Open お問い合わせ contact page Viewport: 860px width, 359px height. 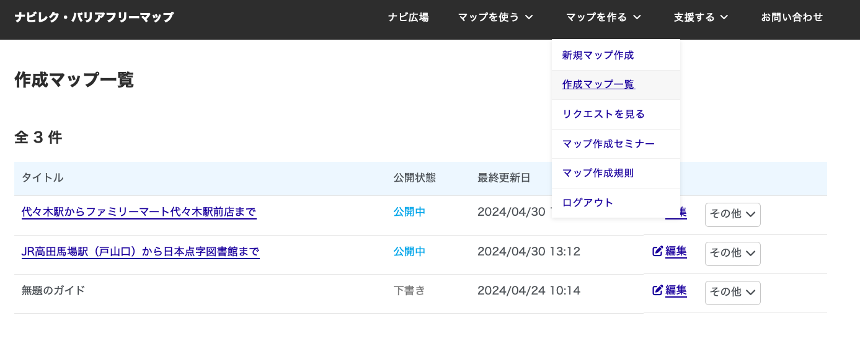click(x=792, y=17)
